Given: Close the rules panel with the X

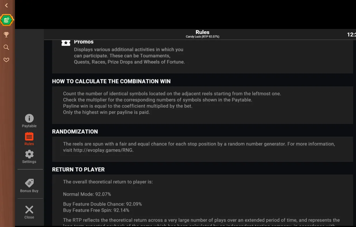Looking at the screenshot, I should (29, 212).
